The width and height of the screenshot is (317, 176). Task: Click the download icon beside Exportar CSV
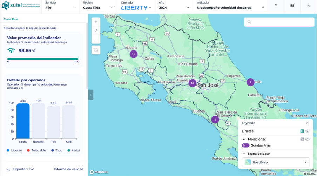tap(8, 169)
